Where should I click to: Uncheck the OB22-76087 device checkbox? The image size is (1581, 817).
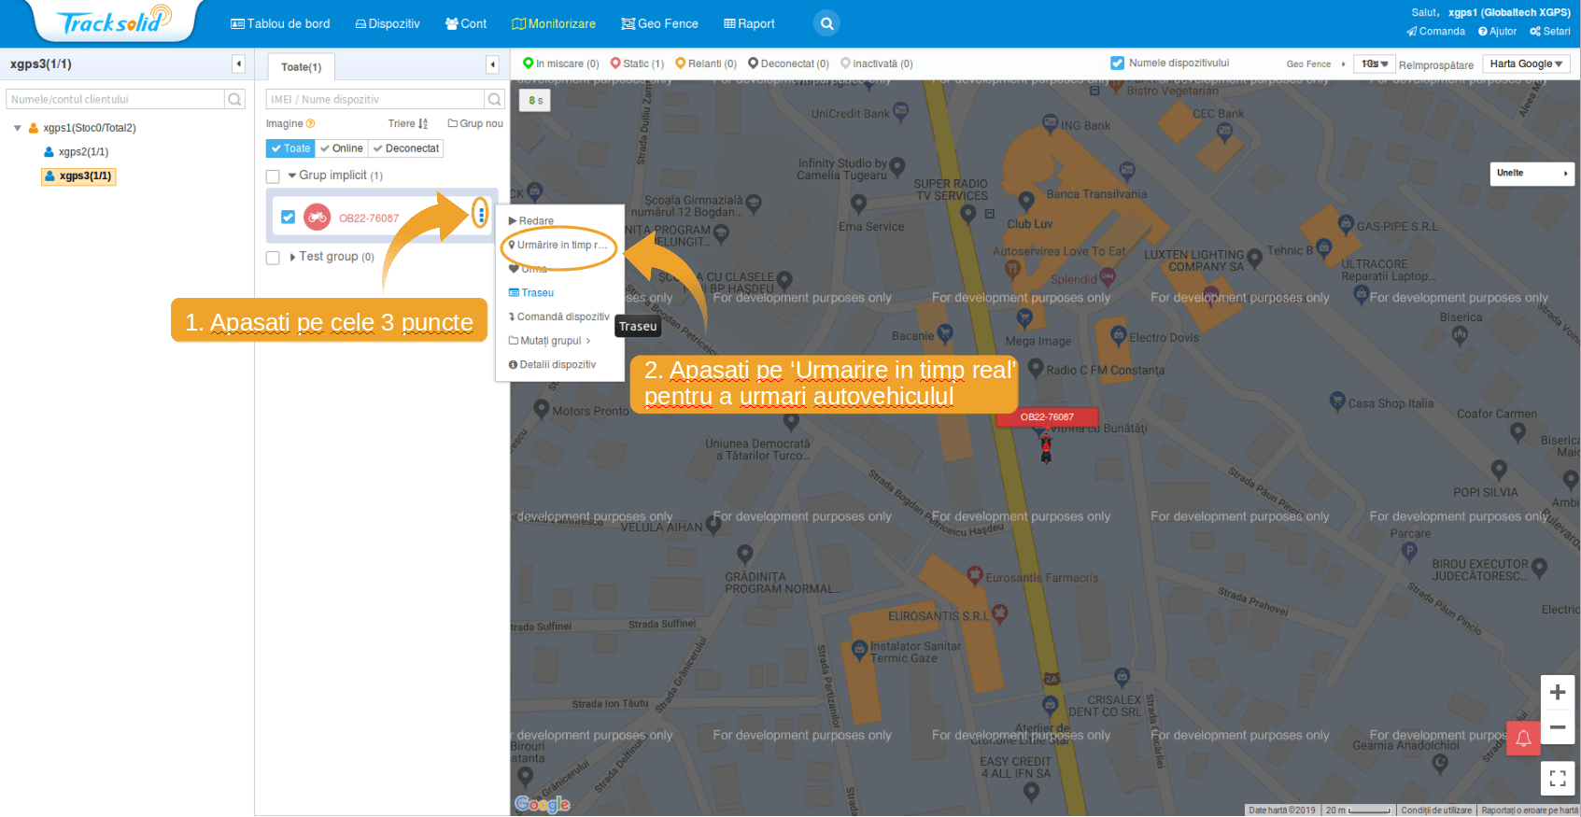point(288,217)
